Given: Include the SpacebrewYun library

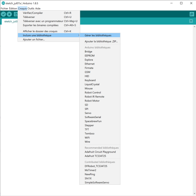Looking at the screenshot, I should [100, 121].
